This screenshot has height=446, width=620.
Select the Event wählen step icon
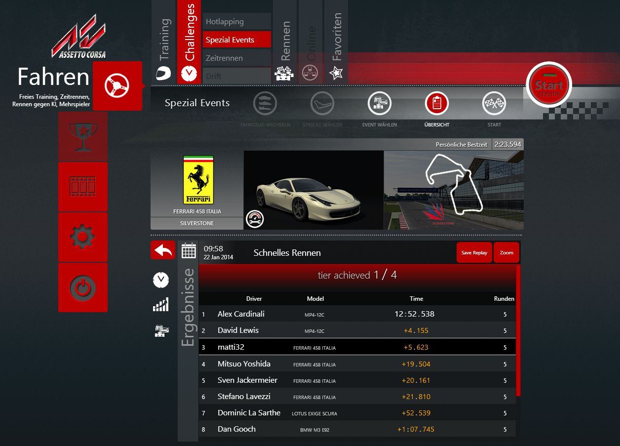coord(380,104)
